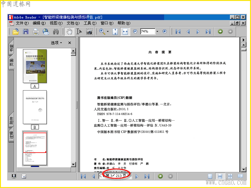Open the 文档 menu
The image size is (251, 188).
[x=73, y=23]
